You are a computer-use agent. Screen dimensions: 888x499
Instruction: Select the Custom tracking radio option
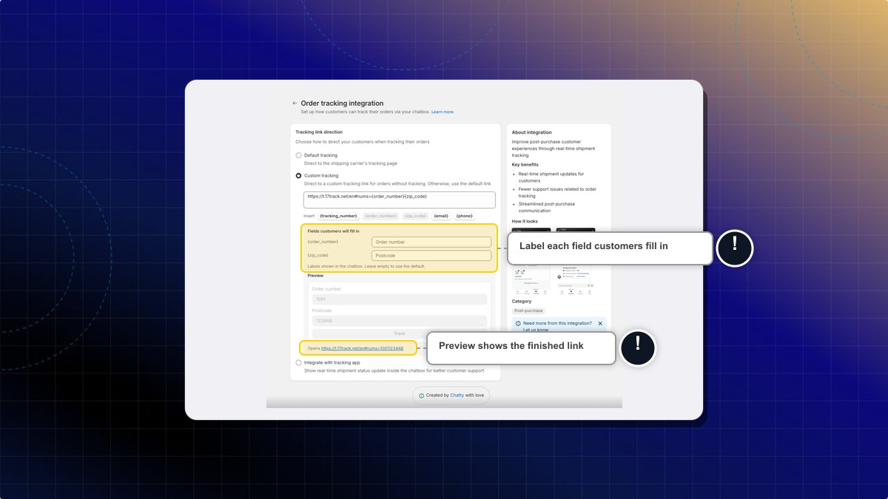tap(299, 176)
